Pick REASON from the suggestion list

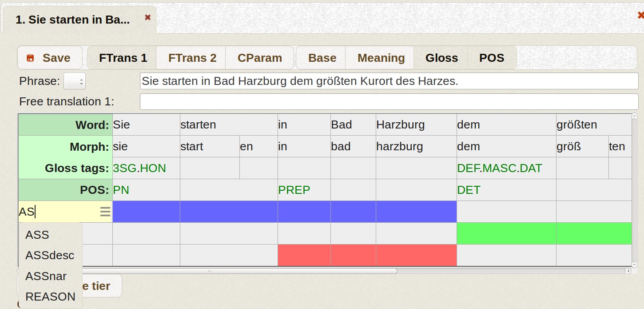[50, 297]
